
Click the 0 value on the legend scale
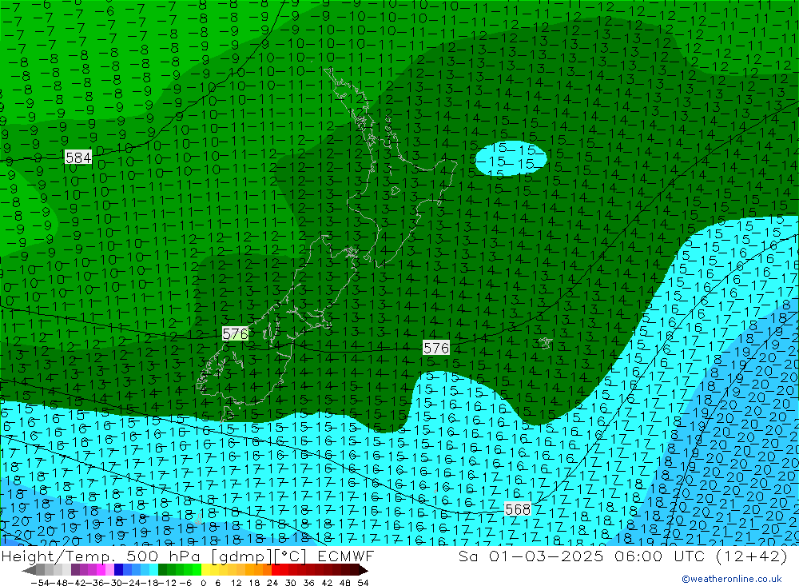(203, 583)
